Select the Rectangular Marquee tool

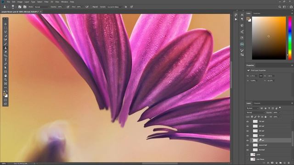[6, 28]
